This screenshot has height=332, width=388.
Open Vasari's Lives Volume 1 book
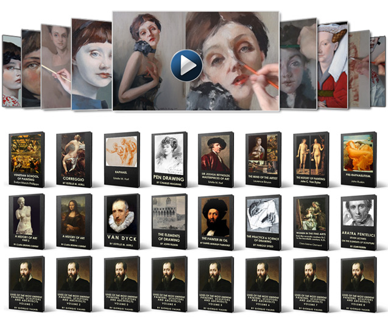[x=26, y=284]
